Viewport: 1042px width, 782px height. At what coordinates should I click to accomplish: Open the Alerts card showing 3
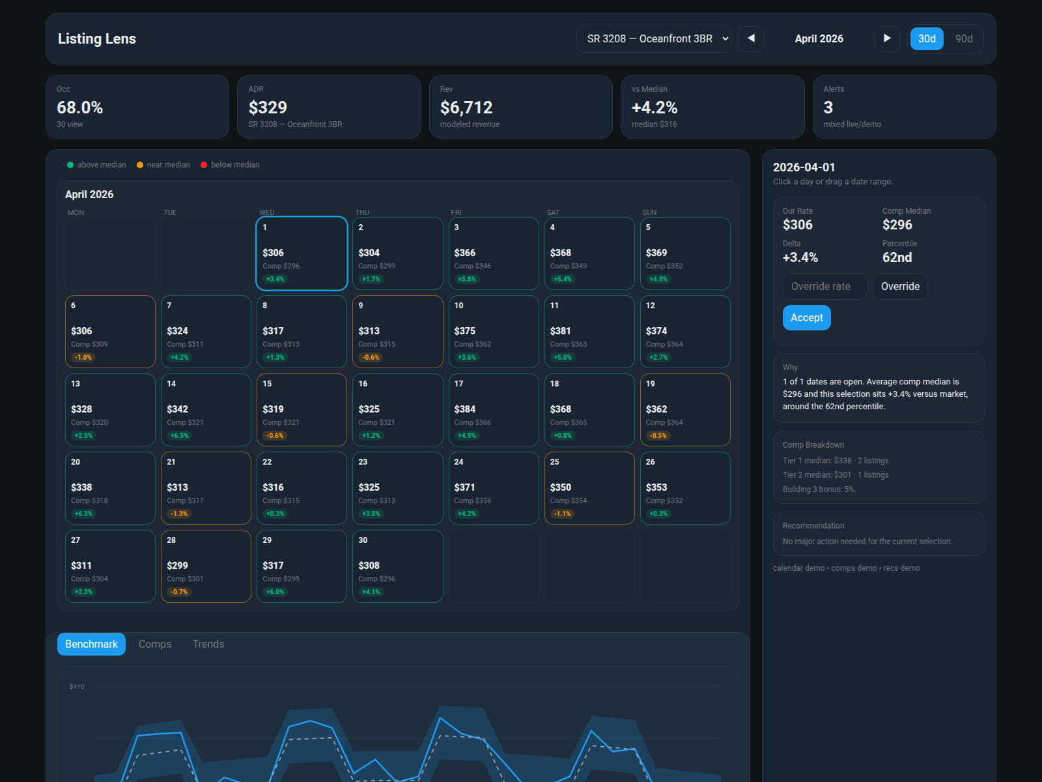(x=905, y=107)
